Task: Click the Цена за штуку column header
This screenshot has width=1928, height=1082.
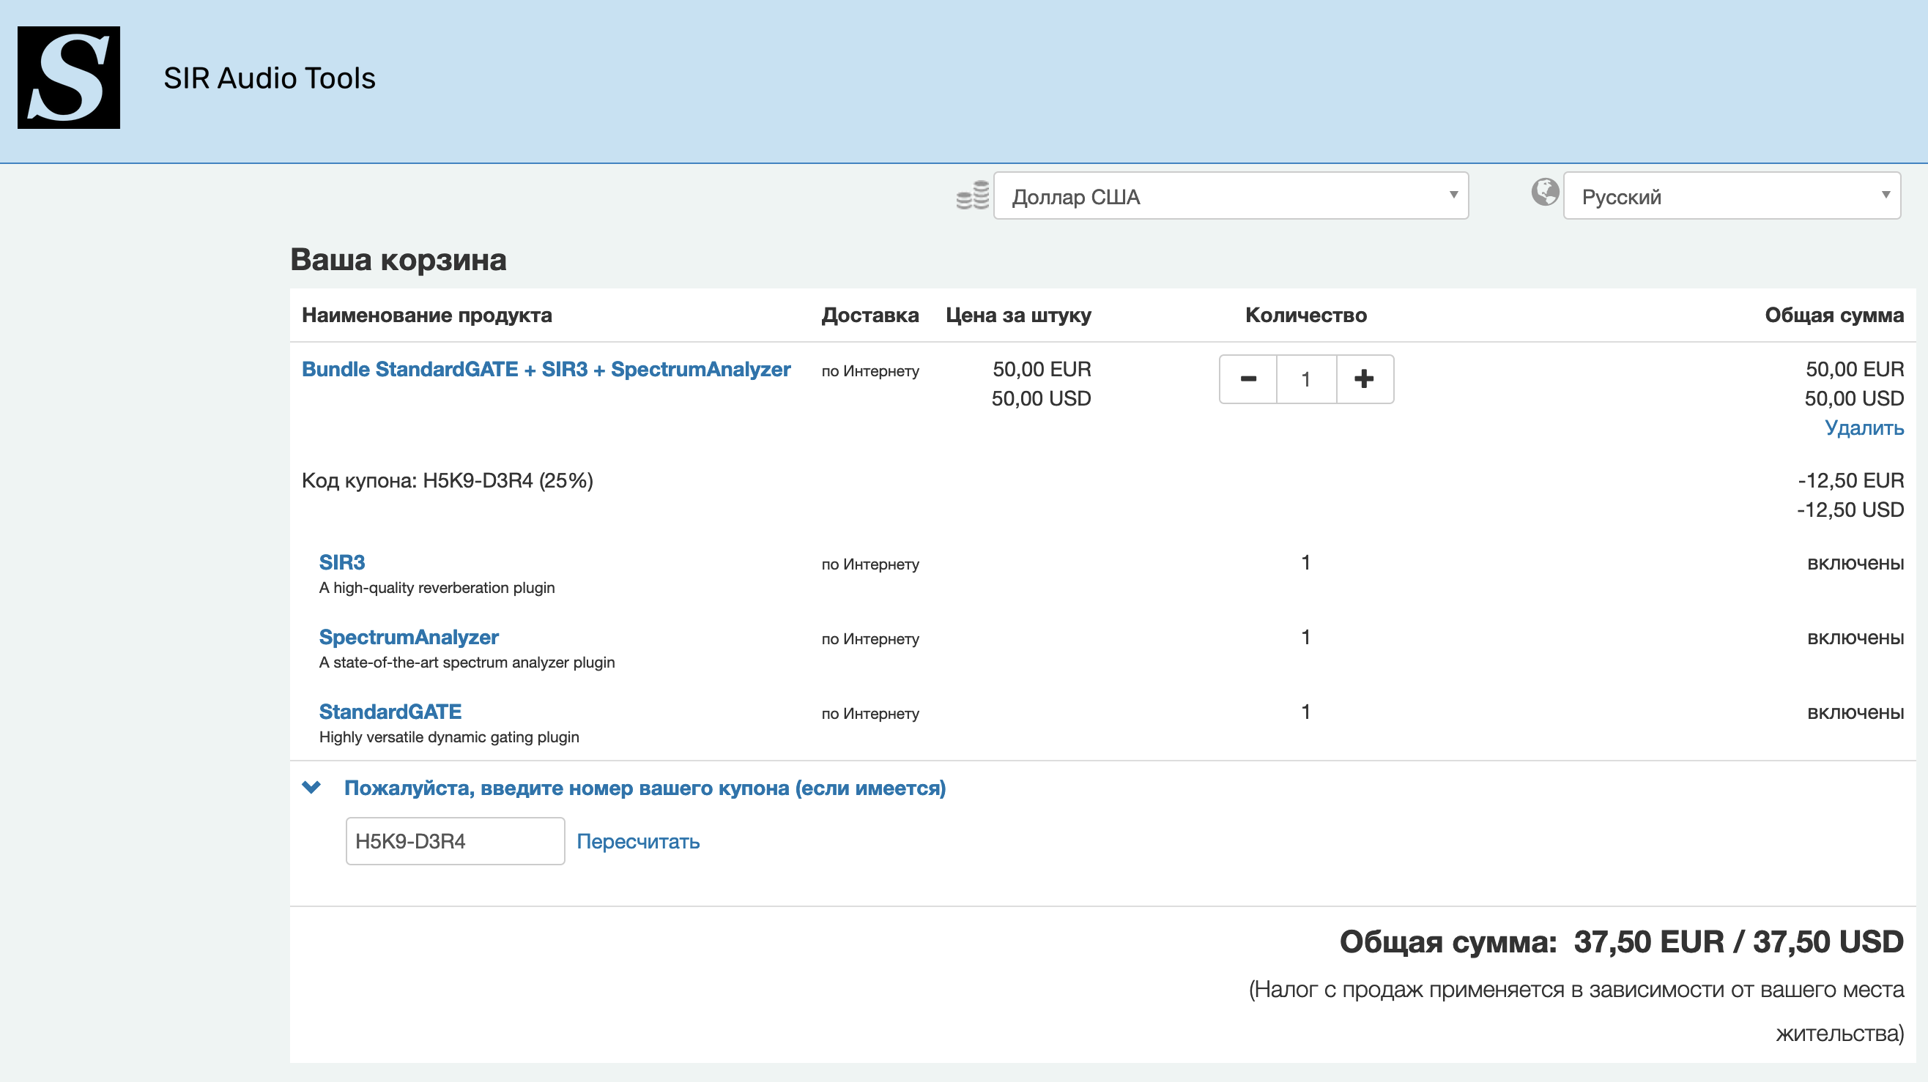Action: click(1018, 316)
